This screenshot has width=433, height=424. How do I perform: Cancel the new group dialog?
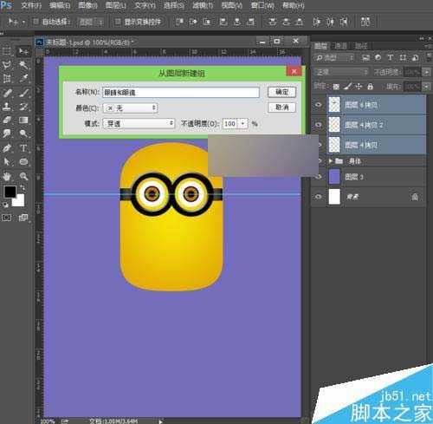pyautogui.click(x=281, y=108)
